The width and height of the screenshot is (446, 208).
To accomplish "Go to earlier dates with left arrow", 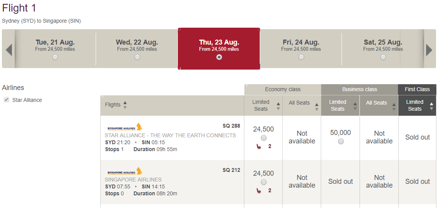I will tap(9, 50).
